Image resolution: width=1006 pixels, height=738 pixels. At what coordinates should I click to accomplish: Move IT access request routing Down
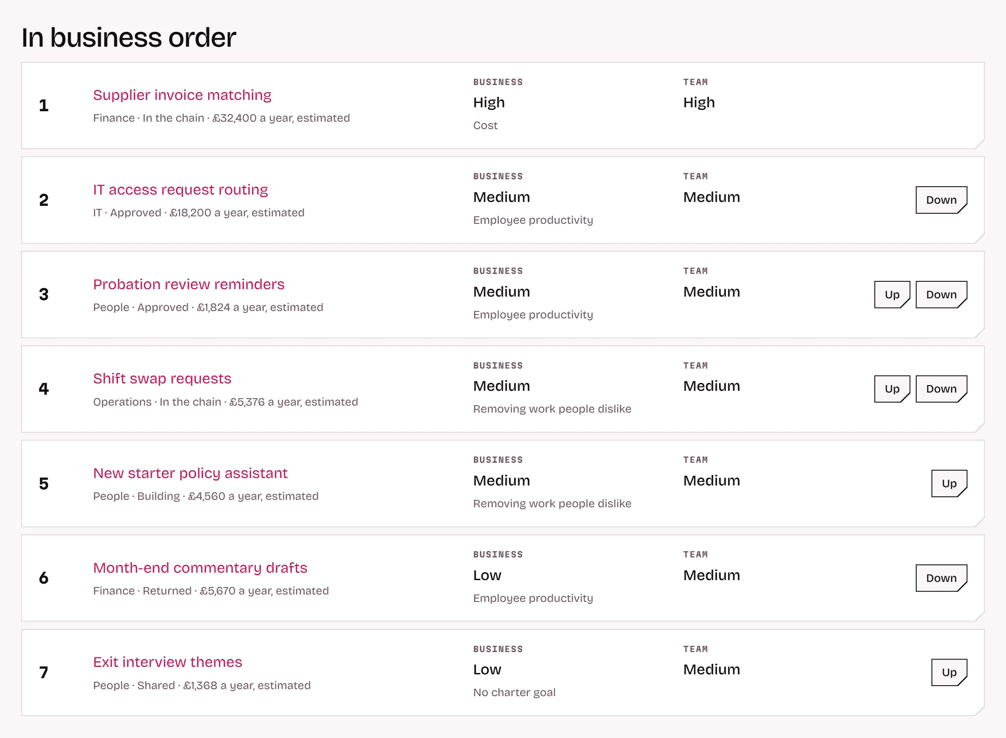(x=941, y=200)
